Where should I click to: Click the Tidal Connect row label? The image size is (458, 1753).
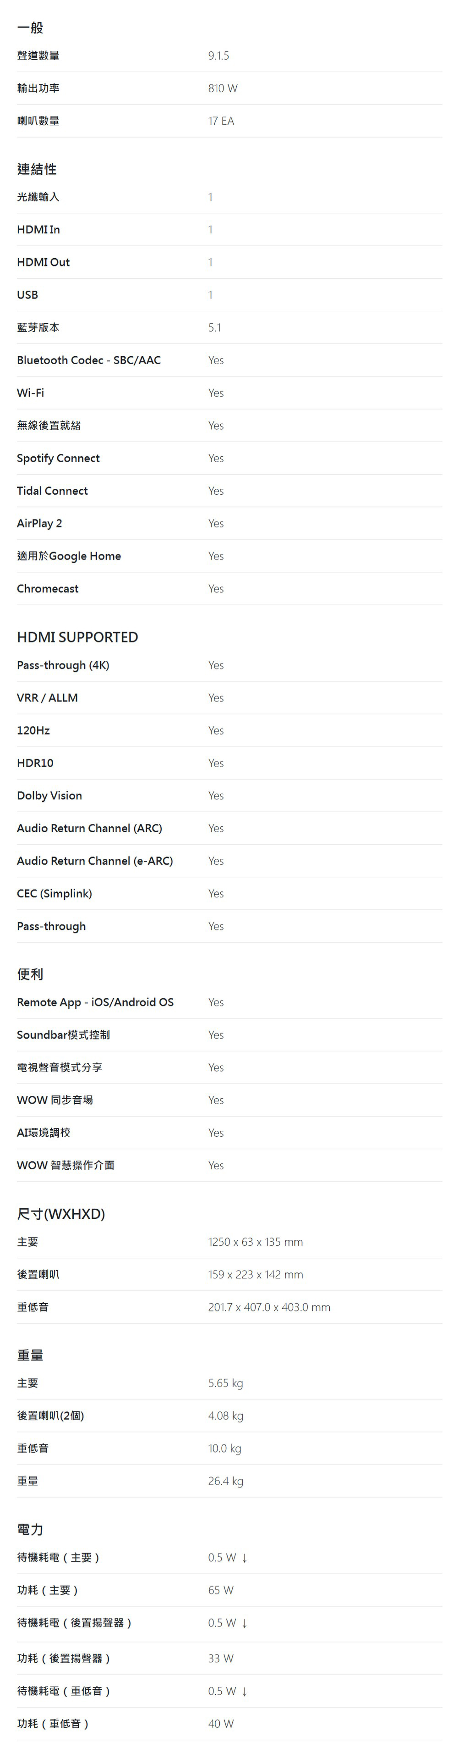(x=52, y=491)
